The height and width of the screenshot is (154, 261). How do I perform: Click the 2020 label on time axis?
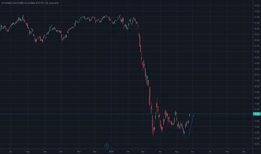coord(111,152)
